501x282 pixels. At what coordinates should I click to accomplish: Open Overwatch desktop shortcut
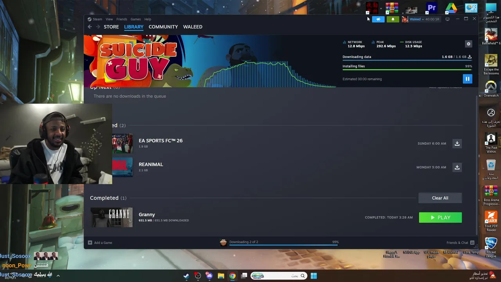[491, 89]
